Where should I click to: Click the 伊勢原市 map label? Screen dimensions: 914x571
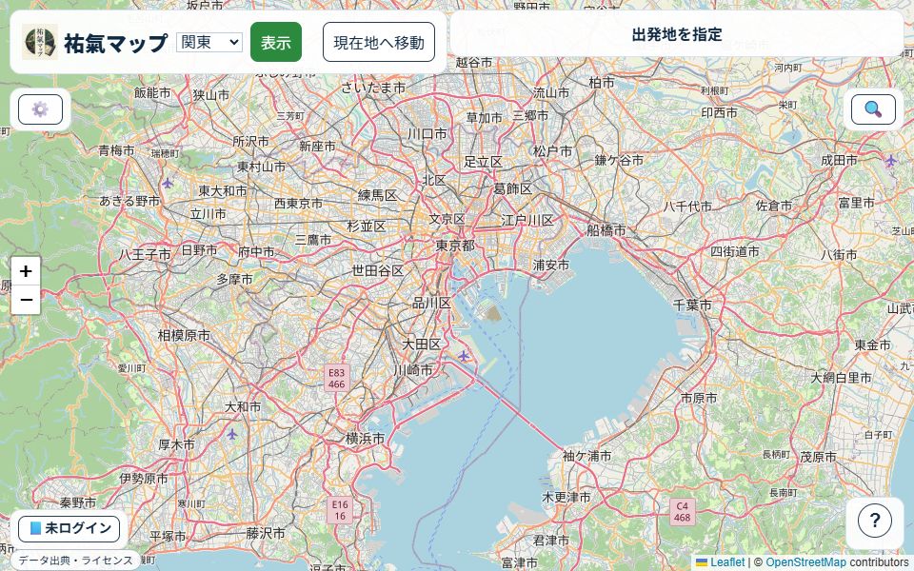144,479
